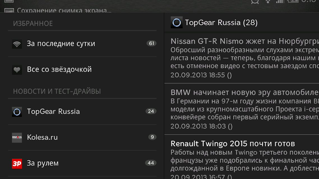Tap the Wi-Fi feed icon beside За последние сутки

pos(17,44)
